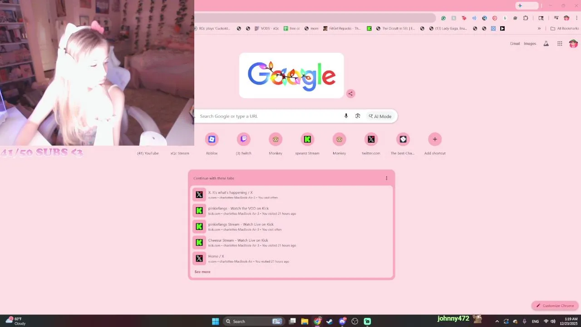Image resolution: width=581 pixels, height=327 pixels.
Task: Click the Gemini sparkle button in title bar
Action: [527, 5]
